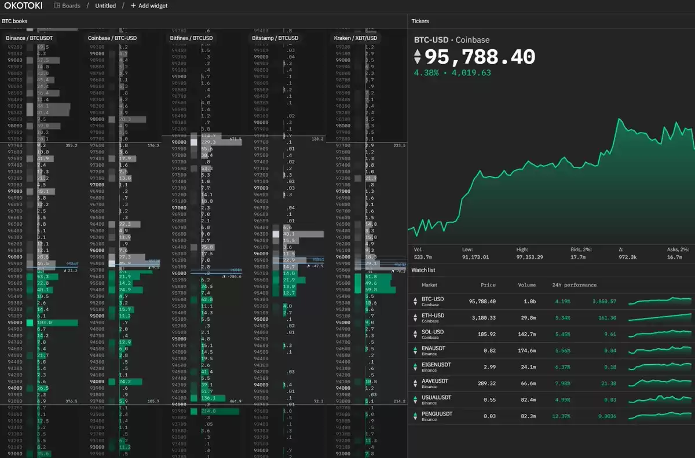Click the arrow icon beside BTC-USD in the watch list
This screenshot has height=458, width=695.
click(x=415, y=301)
